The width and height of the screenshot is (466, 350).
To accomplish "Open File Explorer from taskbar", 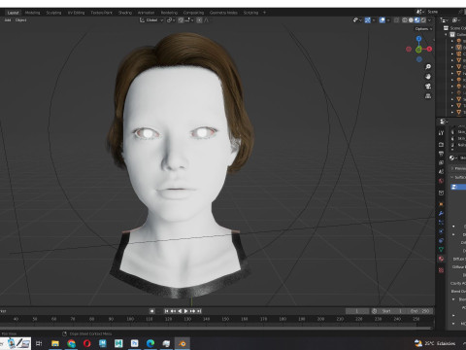I will (55, 343).
